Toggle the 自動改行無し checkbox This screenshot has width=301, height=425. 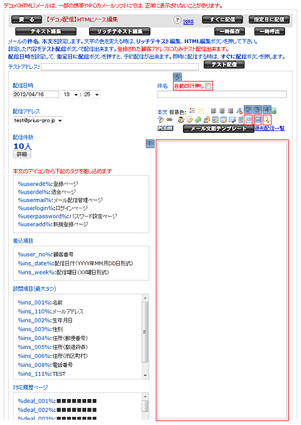208,86
